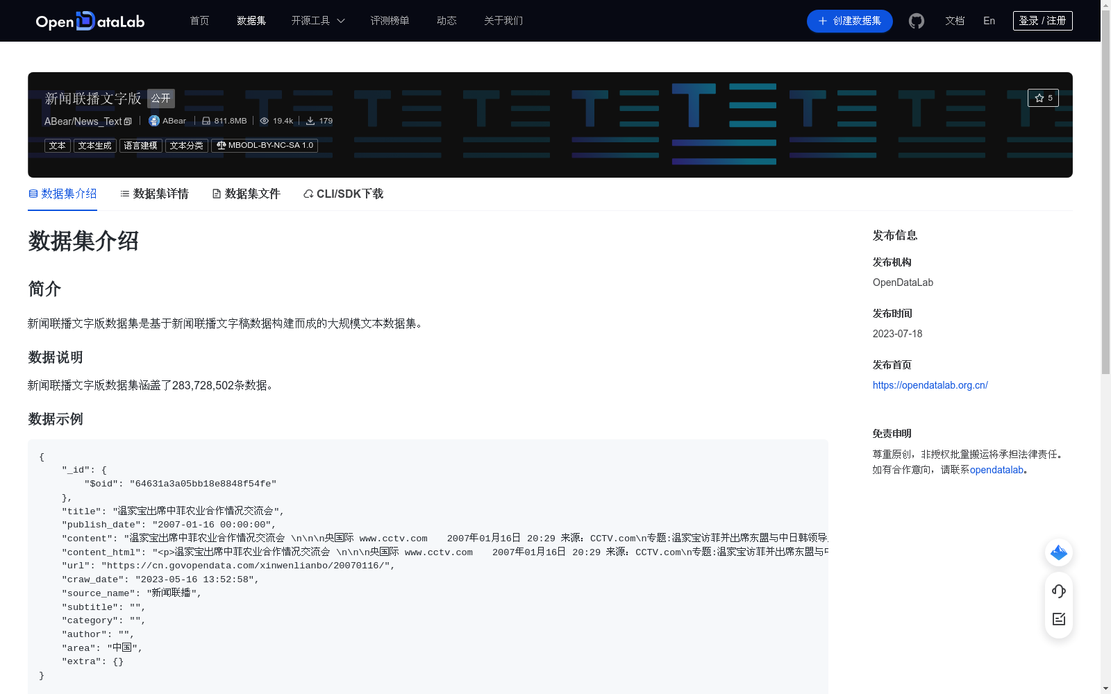Click the 新闻联播文字版 dataset title
The image size is (1111, 694).
[x=93, y=99]
